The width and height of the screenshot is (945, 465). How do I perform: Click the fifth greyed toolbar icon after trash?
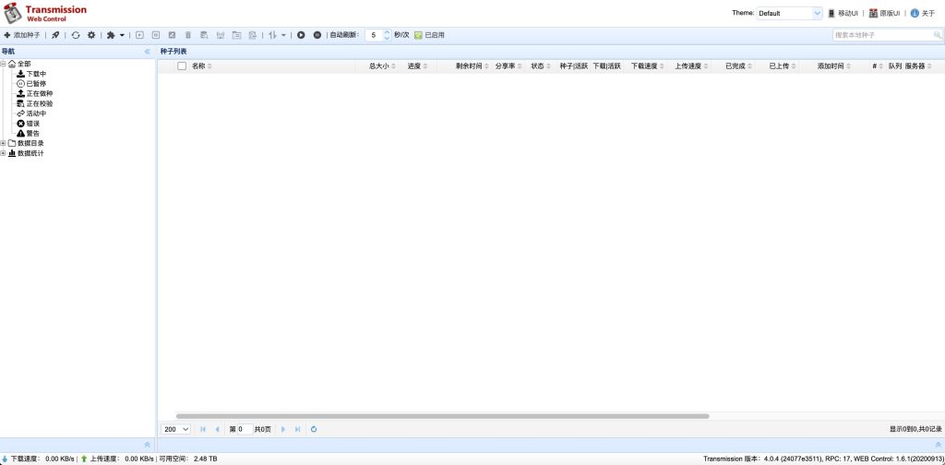point(204,36)
